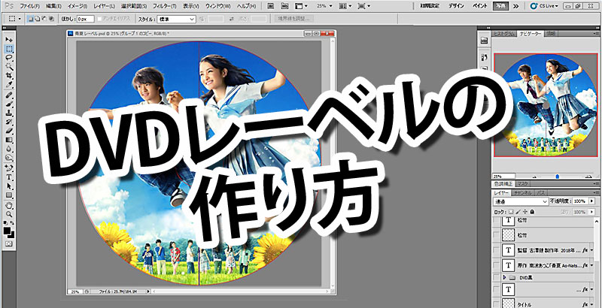Image resolution: width=602 pixels, height=308 pixels.
Task: Select the Move tool
Action: pos(8,38)
